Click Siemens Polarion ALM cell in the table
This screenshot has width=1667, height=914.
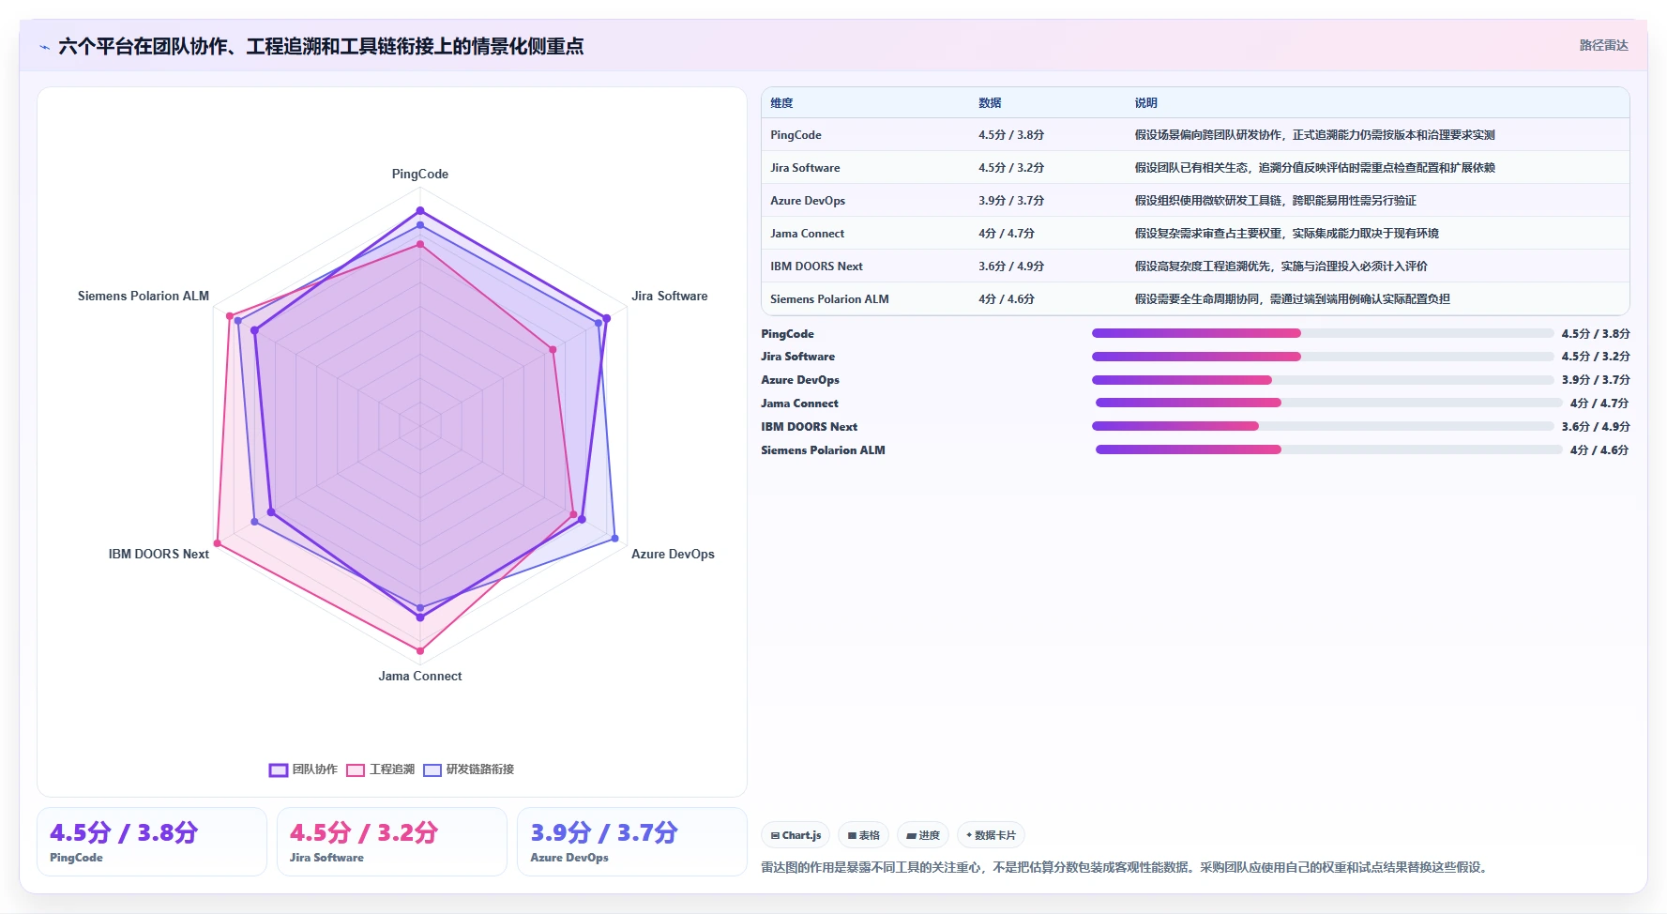pyautogui.click(x=829, y=299)
